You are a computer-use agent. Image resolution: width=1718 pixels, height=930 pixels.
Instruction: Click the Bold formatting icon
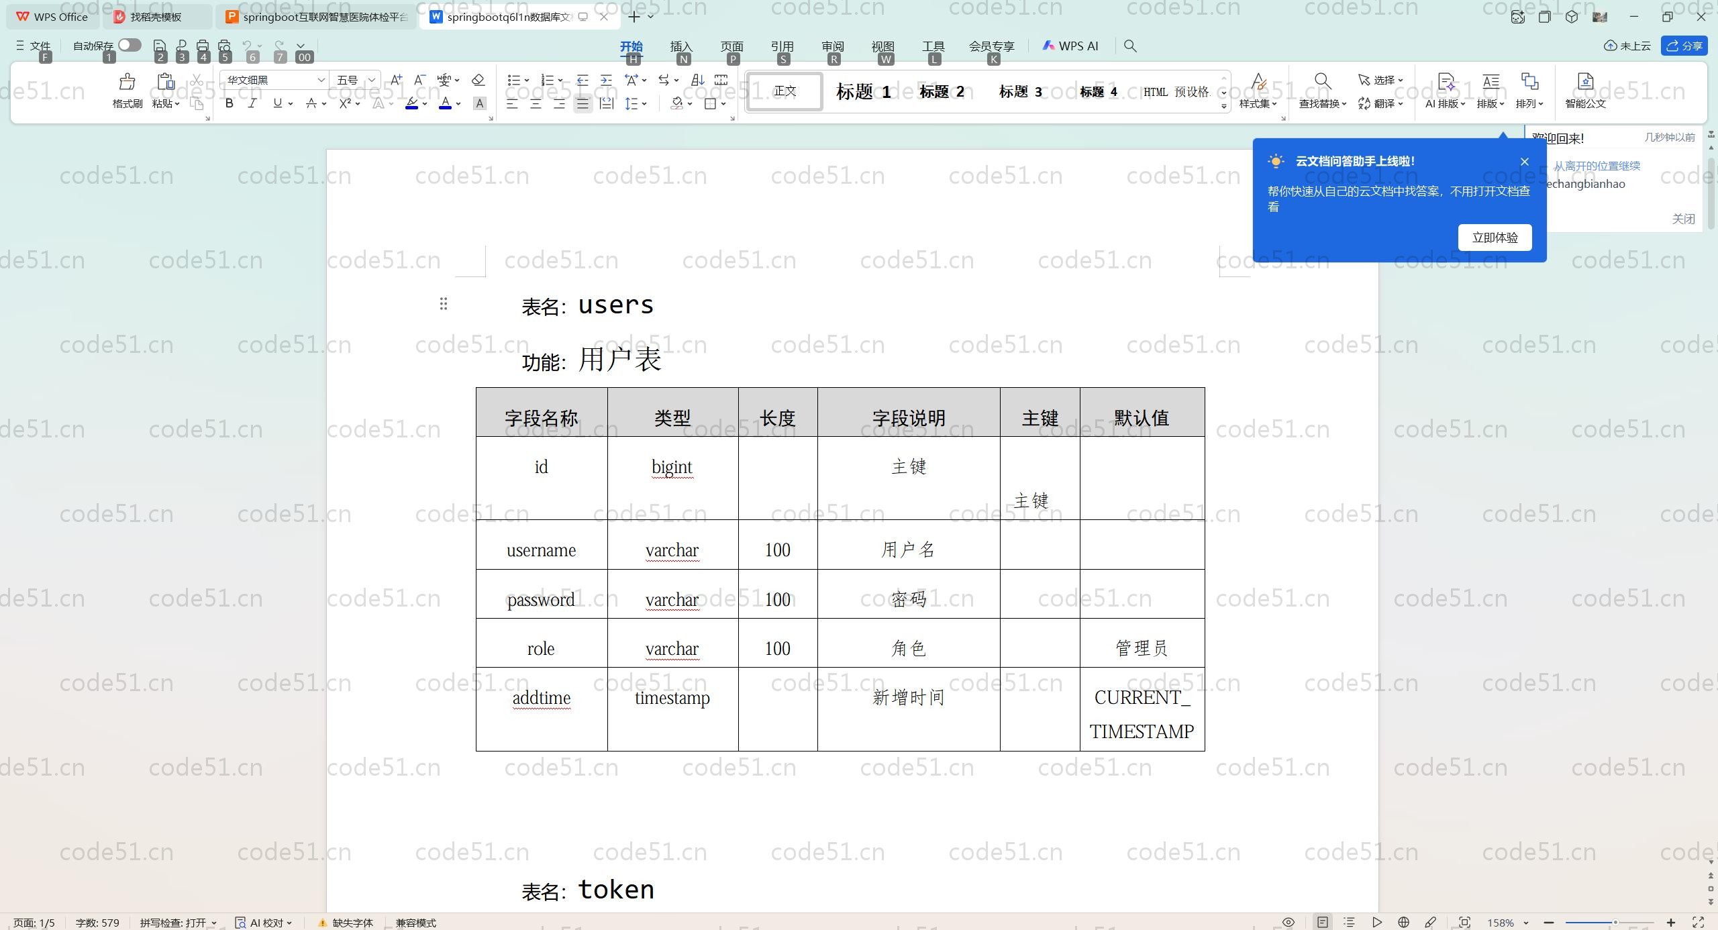[x=230, y=103]
